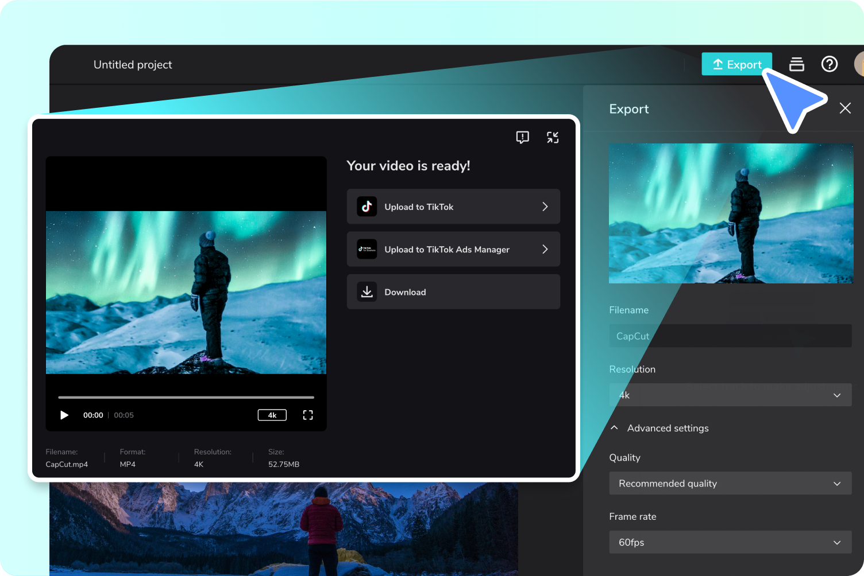
Task: Click the 4K resolution value in file details
Action: coord(199,464)
